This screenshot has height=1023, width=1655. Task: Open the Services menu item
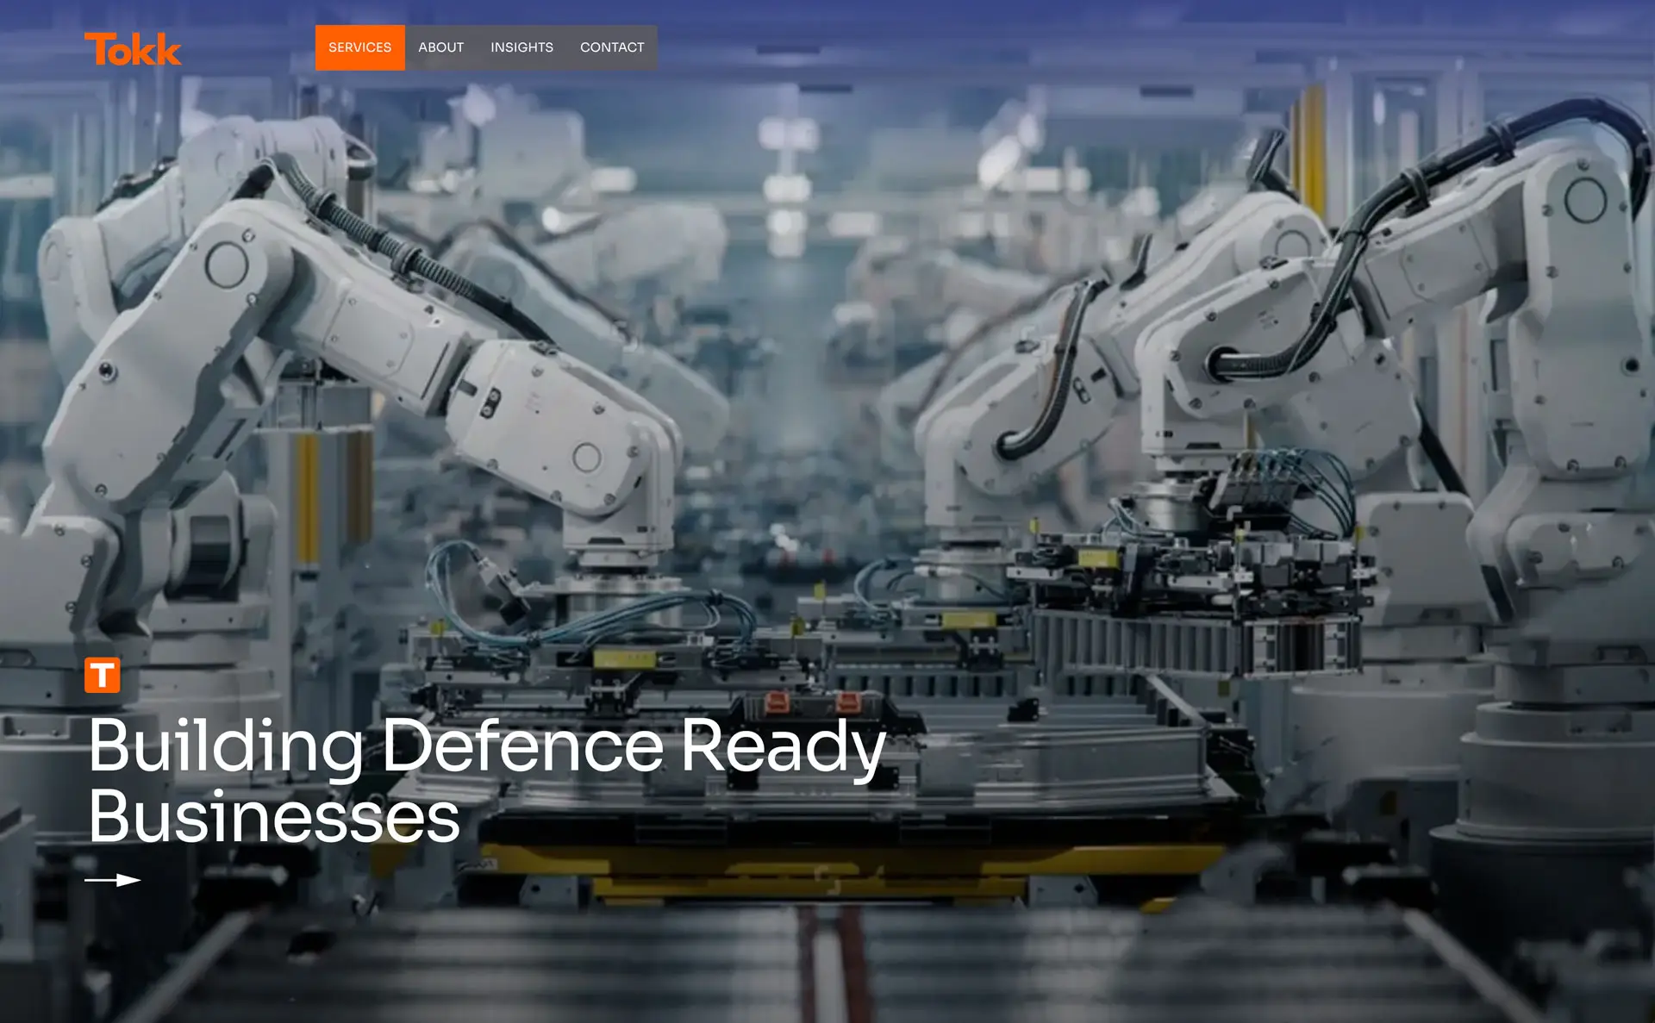359,47
